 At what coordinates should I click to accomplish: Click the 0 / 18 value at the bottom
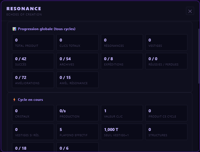coord(21,148)
